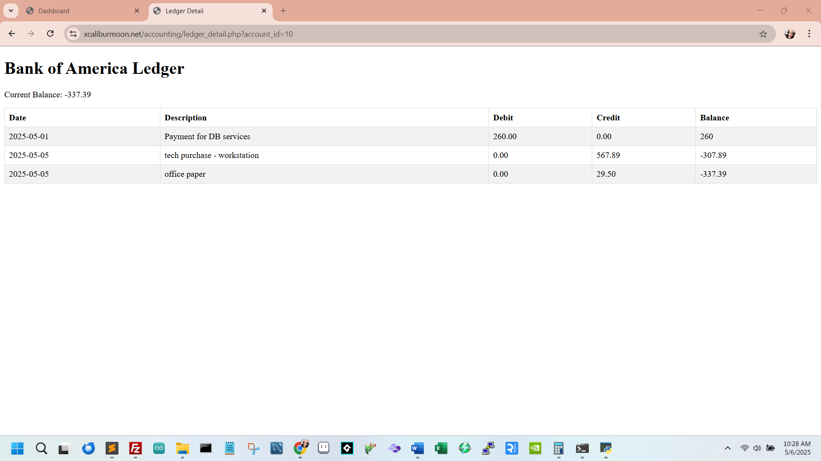
Task: Click the Wi-Fi network tray icon
Action: 745,448
